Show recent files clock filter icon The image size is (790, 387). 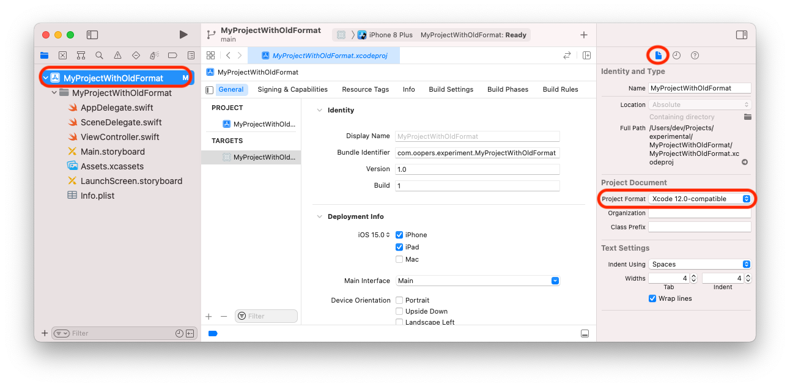179,333
